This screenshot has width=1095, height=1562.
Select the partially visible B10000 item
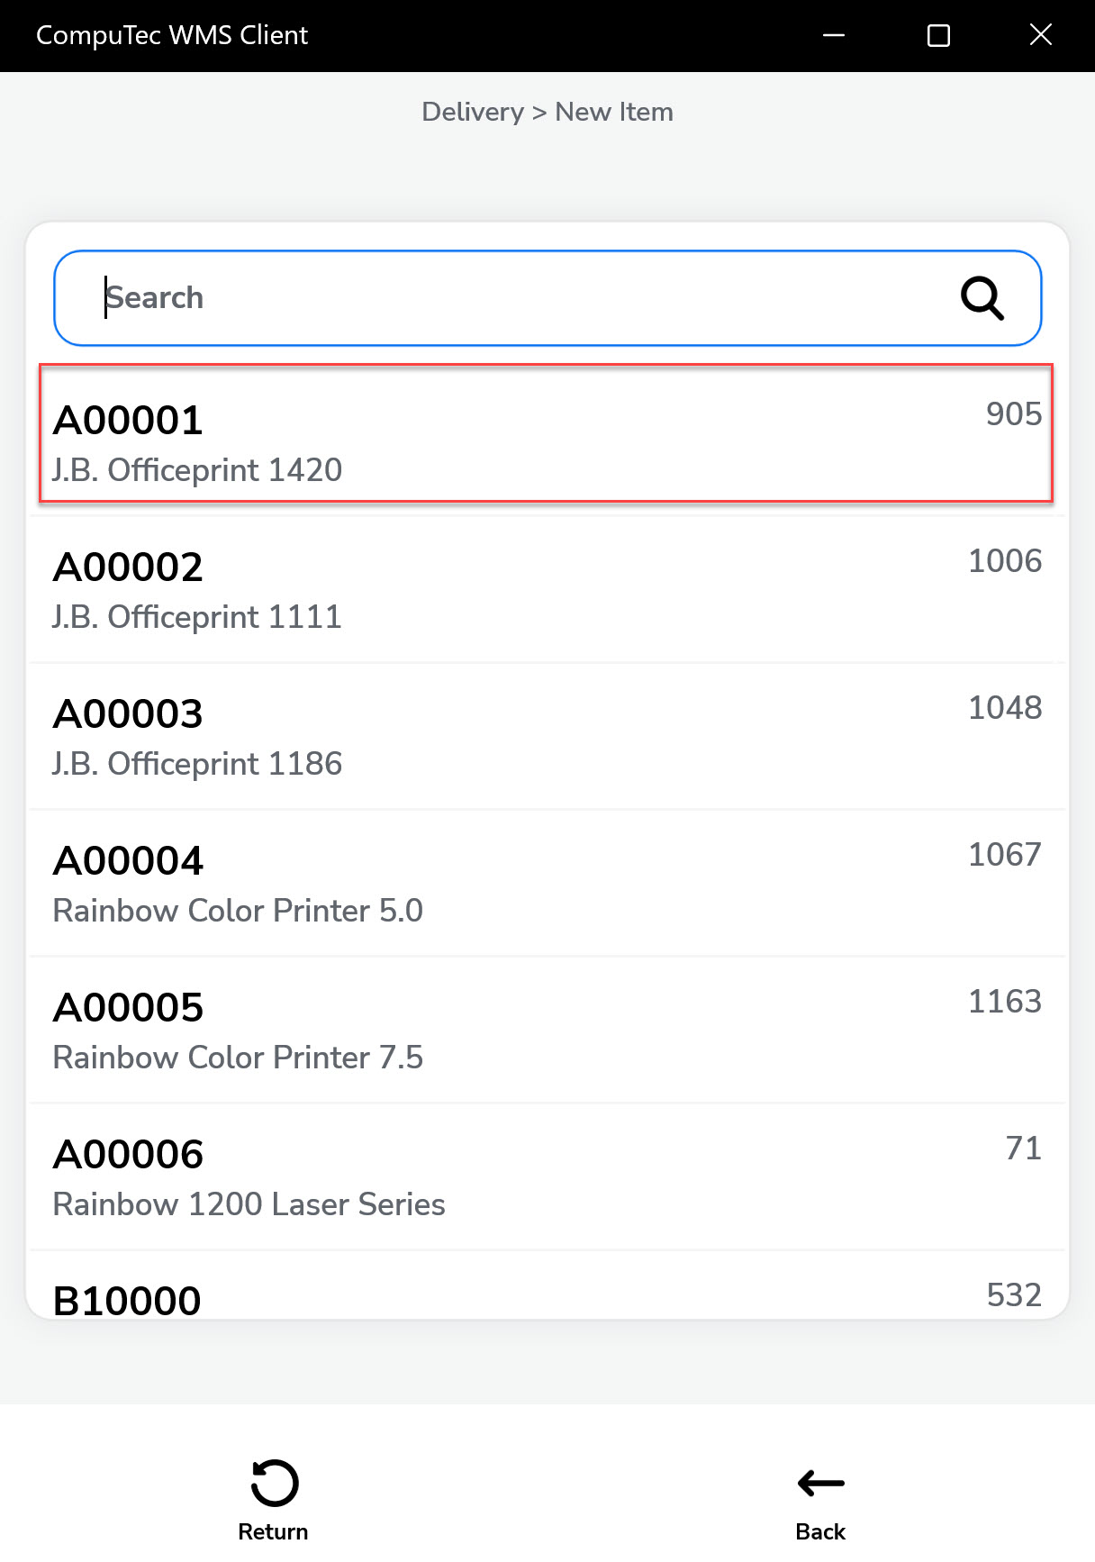pyautogui.click(x=546, y=1297)
